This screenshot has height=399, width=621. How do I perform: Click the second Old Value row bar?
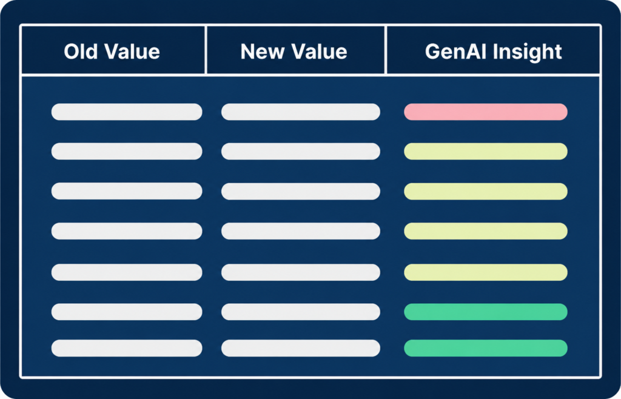(x=127, y=151)
